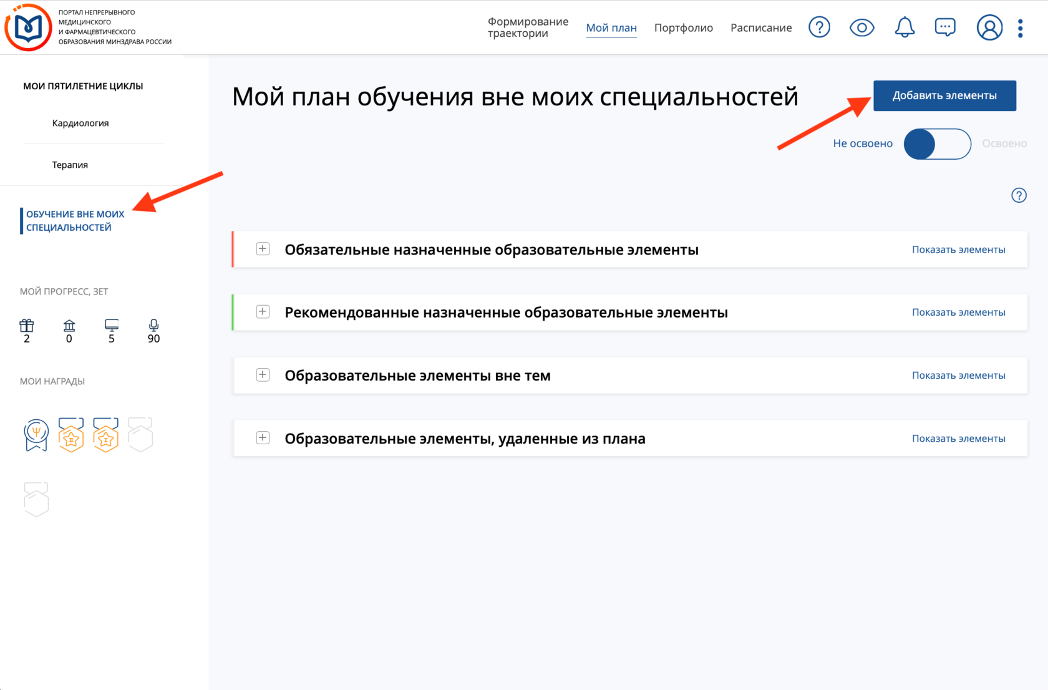Screen dimensions: 1048x690
Task: Click the eye accessibility icon
Action: (861, 27)
